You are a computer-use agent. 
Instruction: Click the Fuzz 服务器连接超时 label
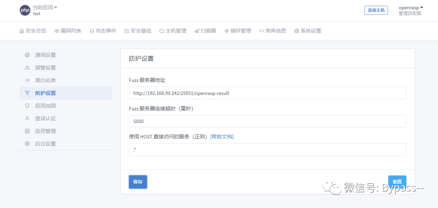coord(161,108)
